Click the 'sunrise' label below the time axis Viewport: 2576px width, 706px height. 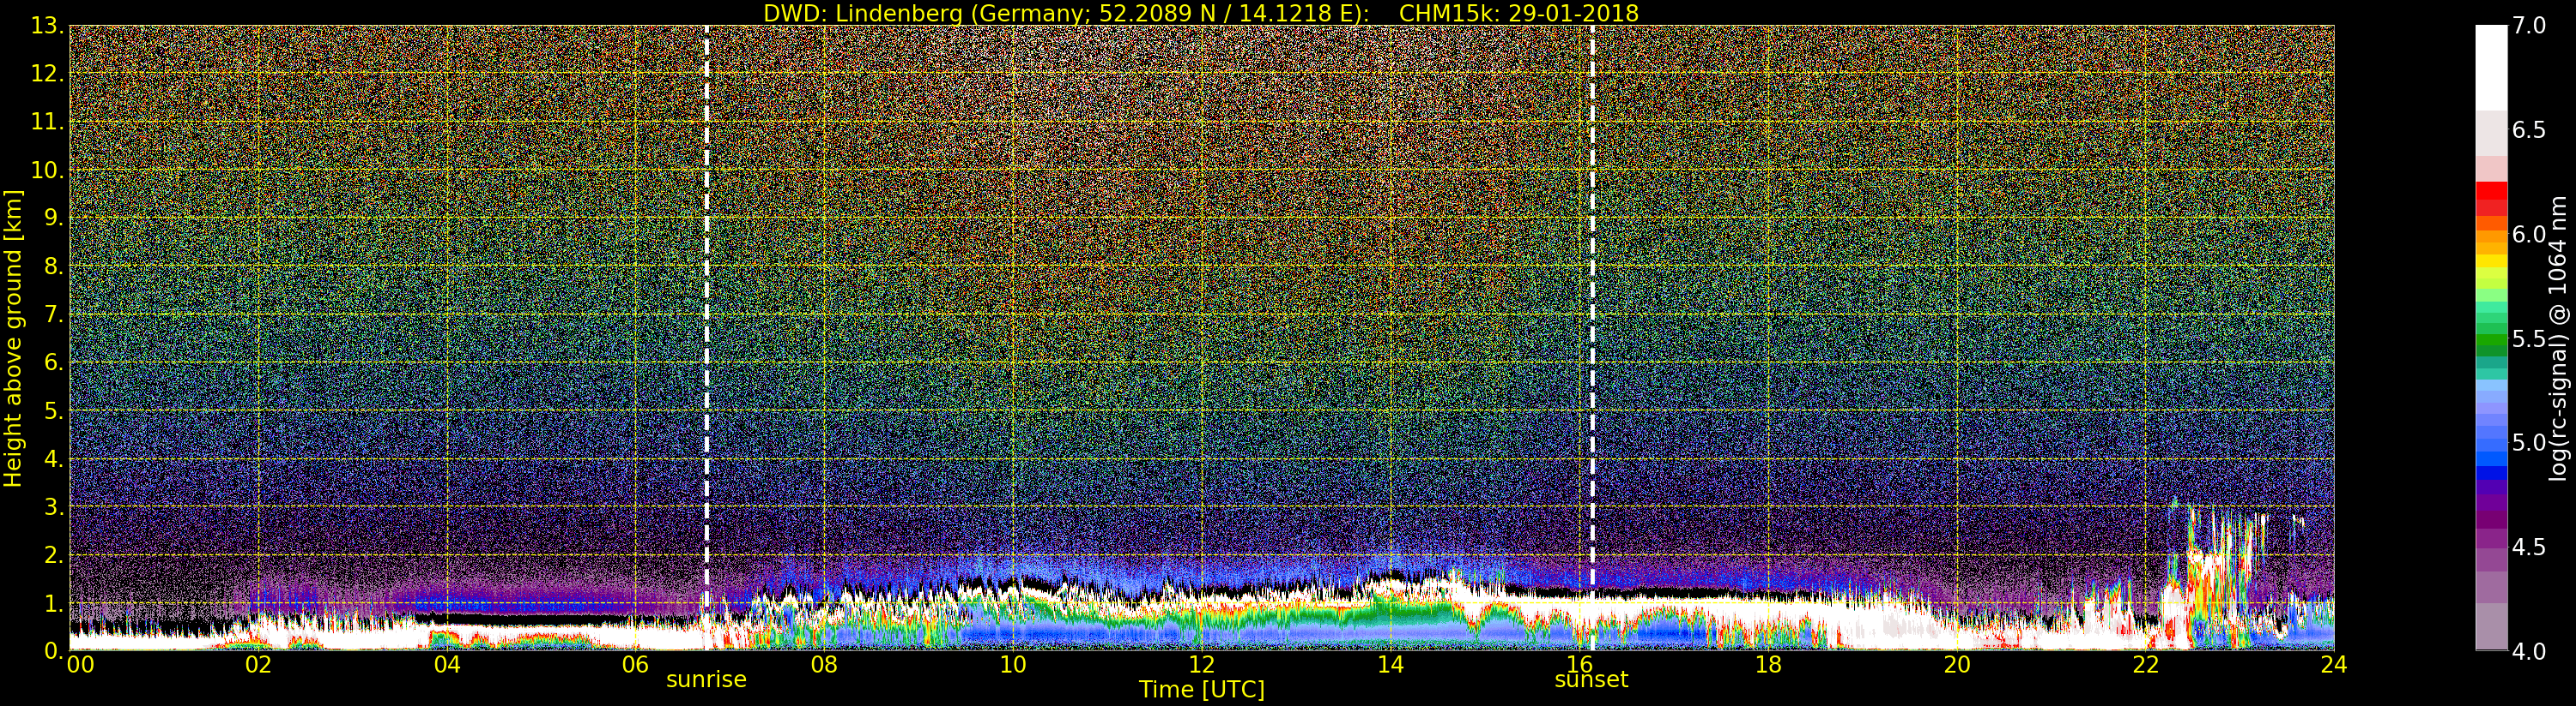pyautogui.click(x=706, y=679)
